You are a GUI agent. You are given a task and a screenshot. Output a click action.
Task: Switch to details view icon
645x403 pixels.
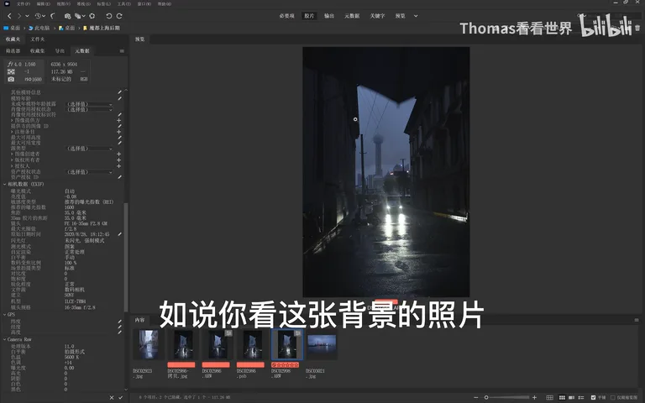coord(571,398)
